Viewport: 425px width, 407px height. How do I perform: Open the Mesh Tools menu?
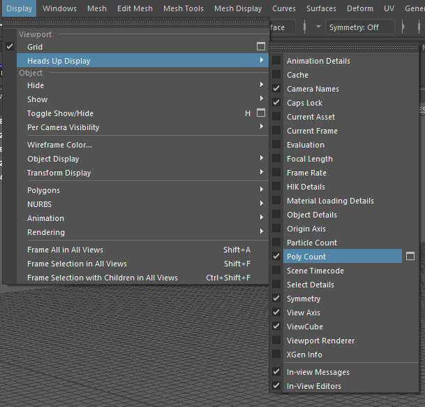click(x=183, y=8)
